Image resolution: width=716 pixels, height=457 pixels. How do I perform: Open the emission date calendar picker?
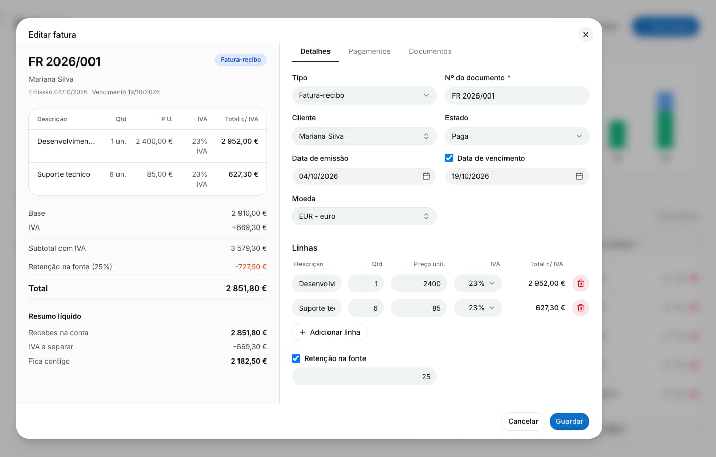(426, 176)
